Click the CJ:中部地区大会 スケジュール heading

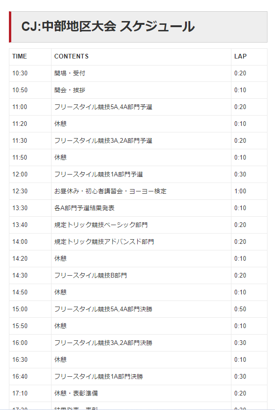[x=108, y=27]
